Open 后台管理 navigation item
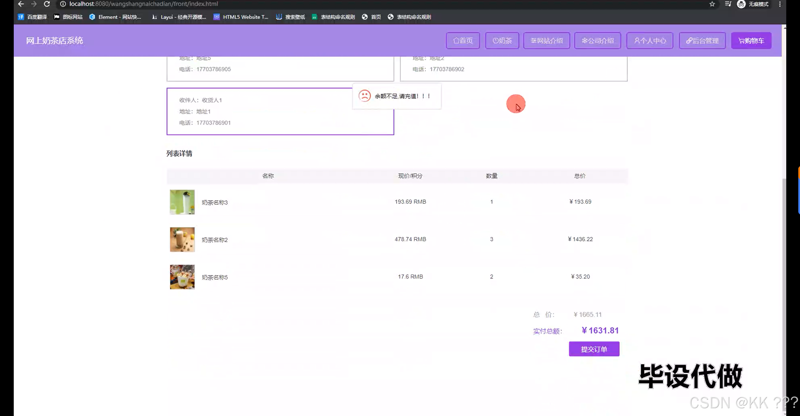Screen dimensions: 800x416 (702, 41)
